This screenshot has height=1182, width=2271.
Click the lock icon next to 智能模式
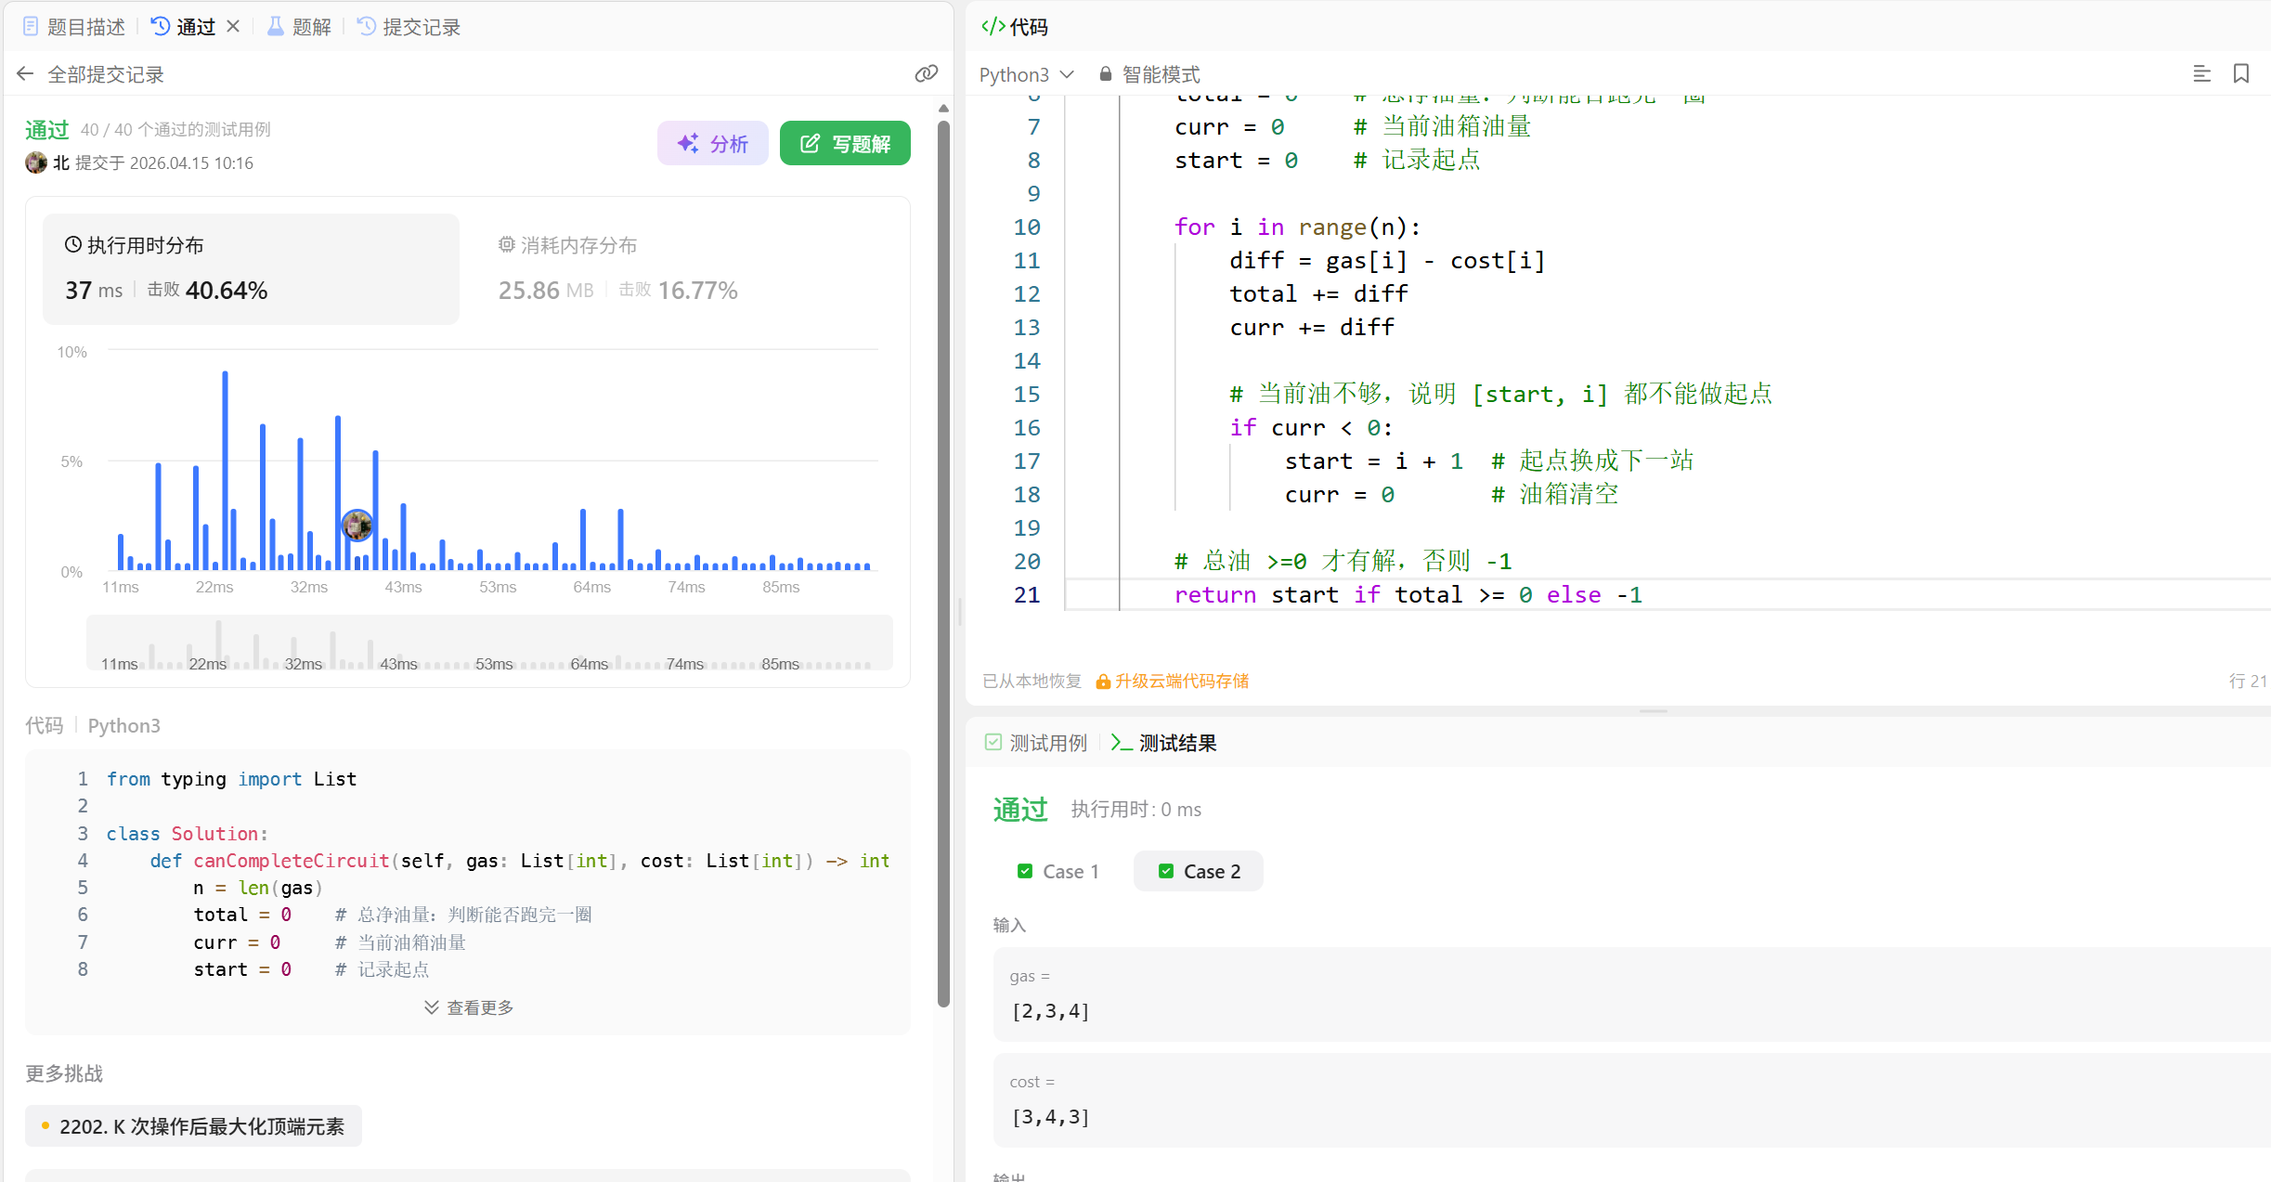point(1105,74)
